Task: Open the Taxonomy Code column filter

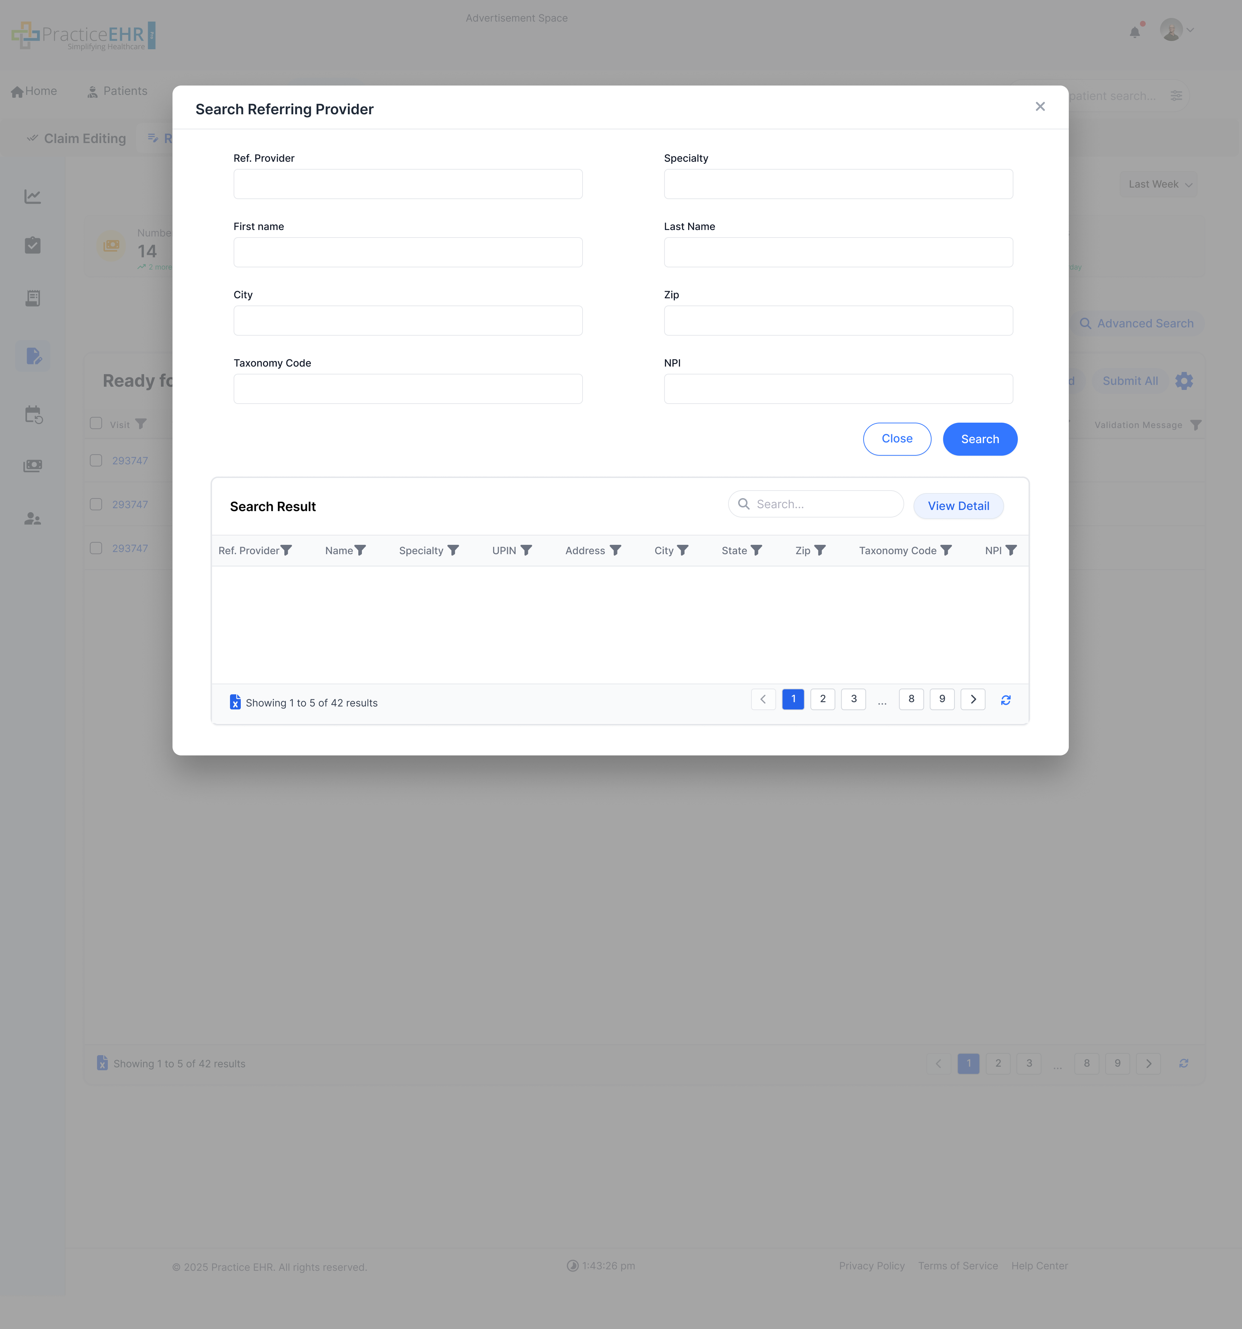Action: click(x=946, y=550)
